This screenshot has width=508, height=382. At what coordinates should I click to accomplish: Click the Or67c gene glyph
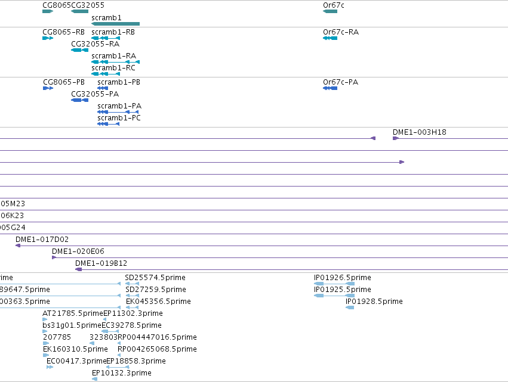[330, 11]
